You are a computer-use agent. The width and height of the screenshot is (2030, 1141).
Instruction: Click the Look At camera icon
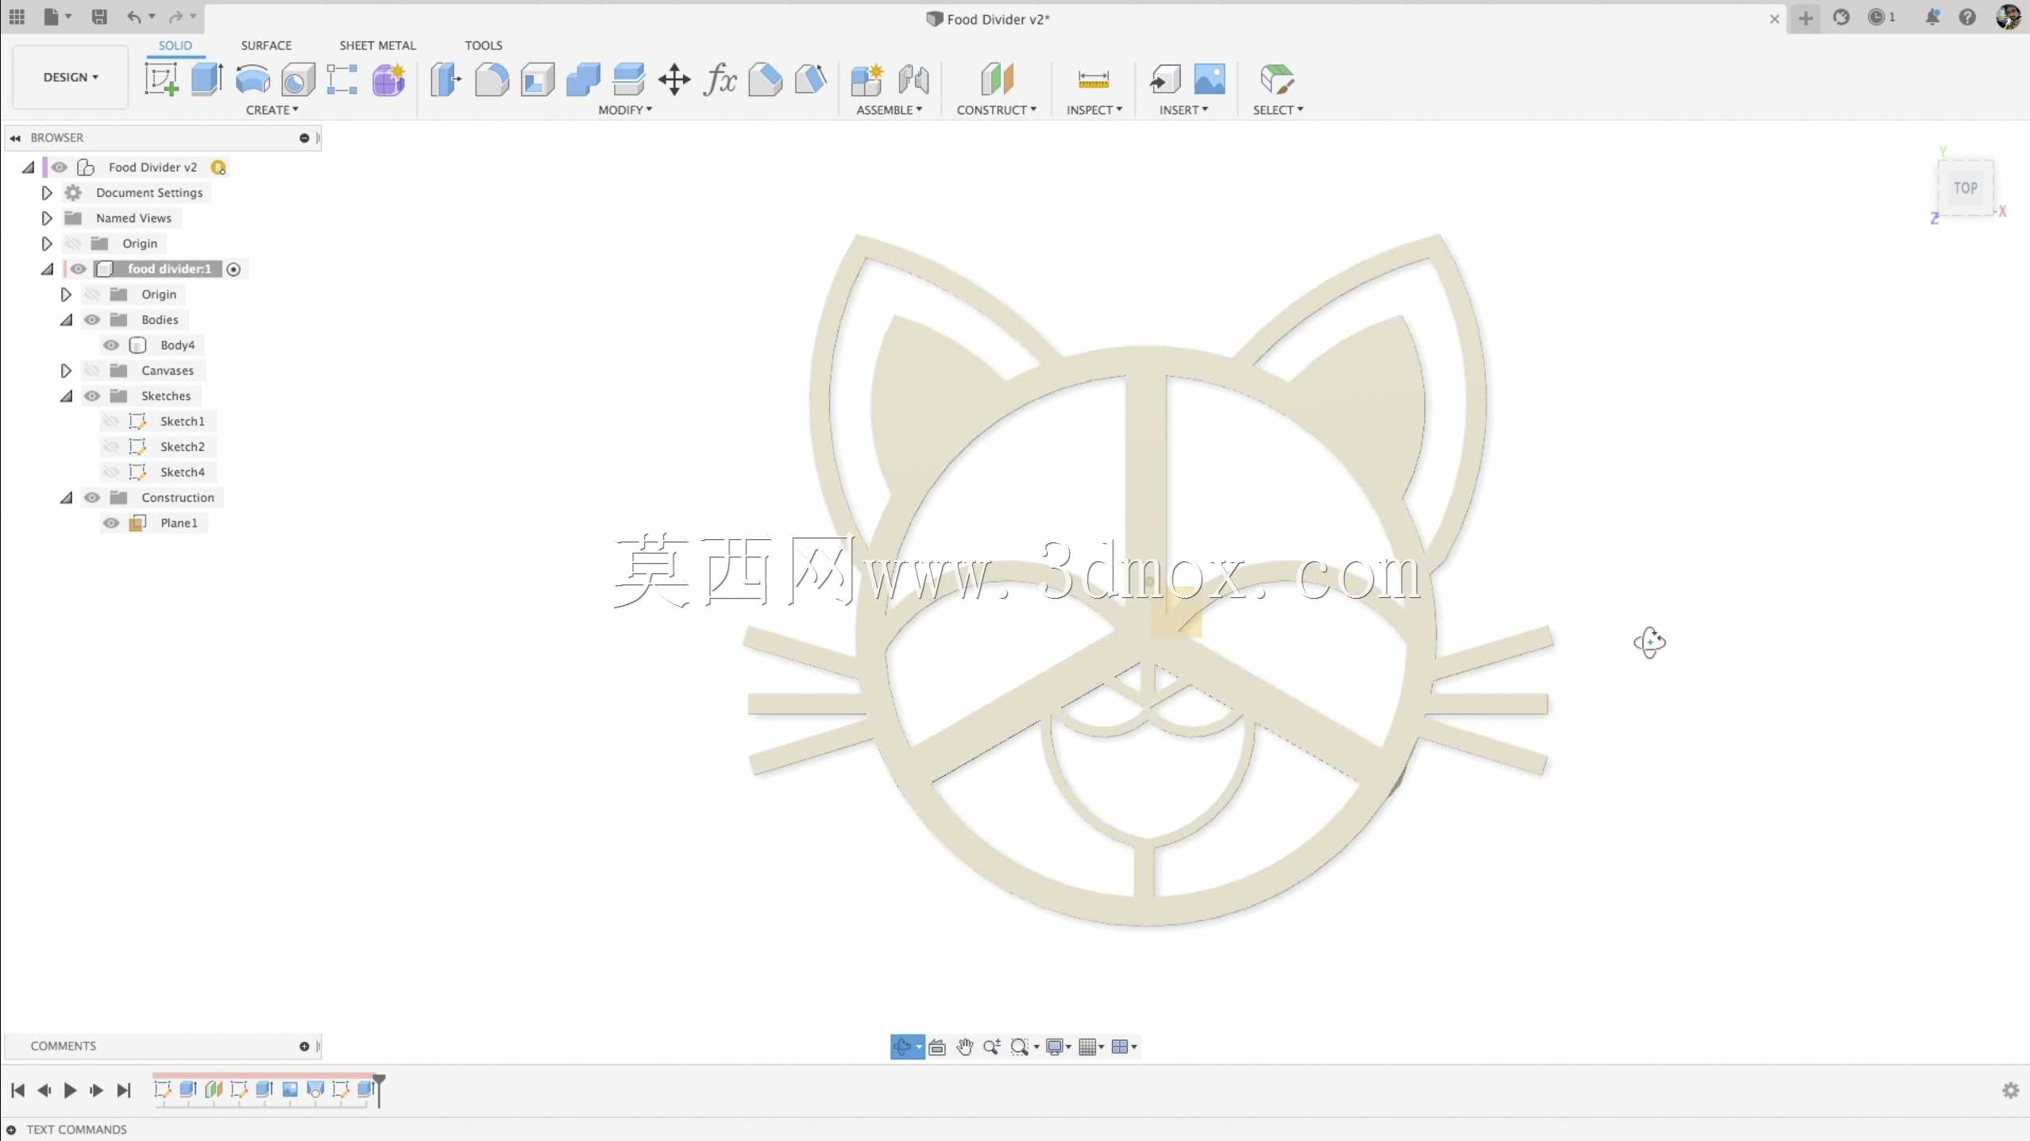click(937, 1047)
